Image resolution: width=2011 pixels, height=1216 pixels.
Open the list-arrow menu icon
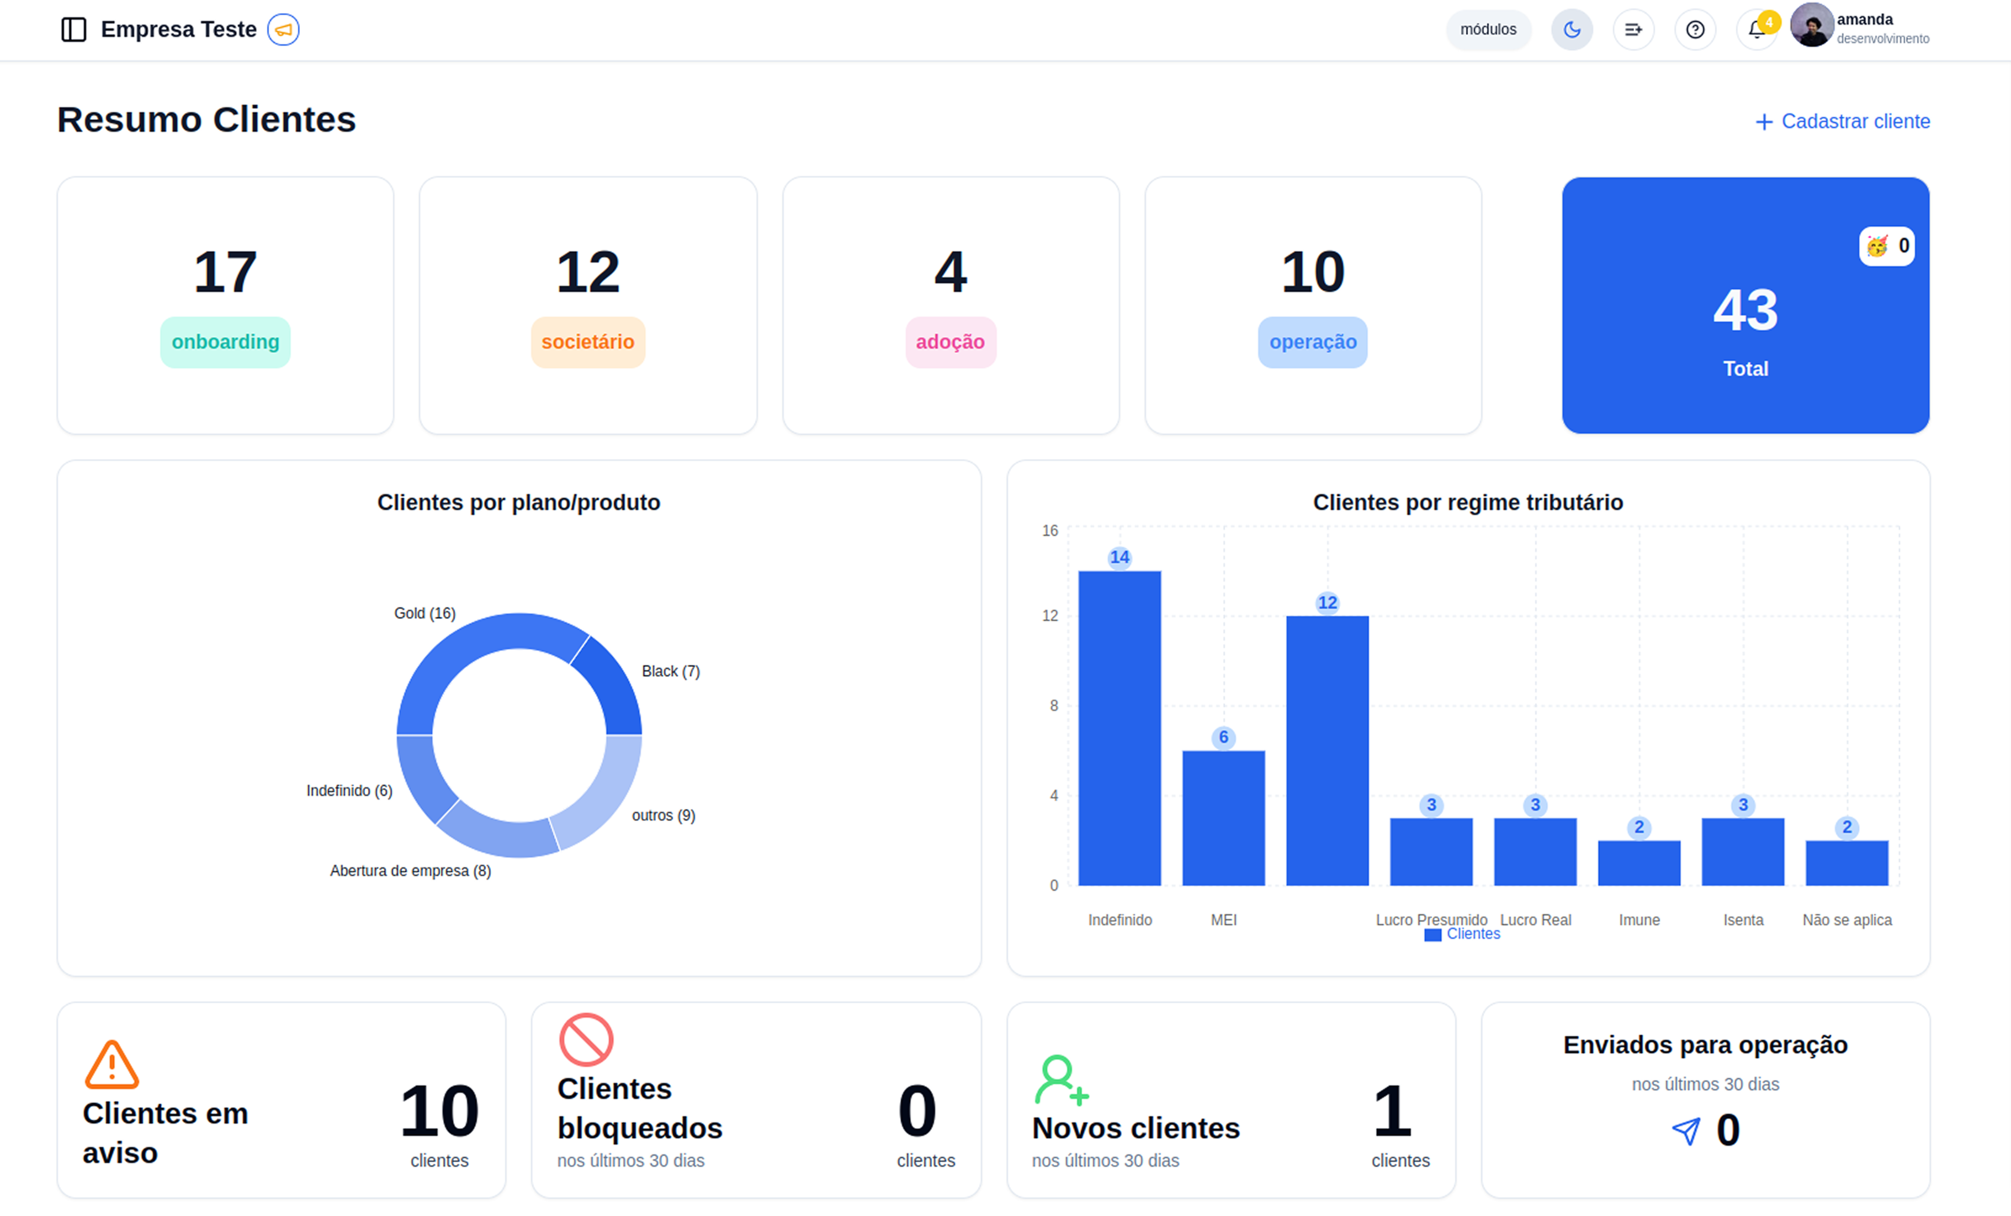[1633, 30]
